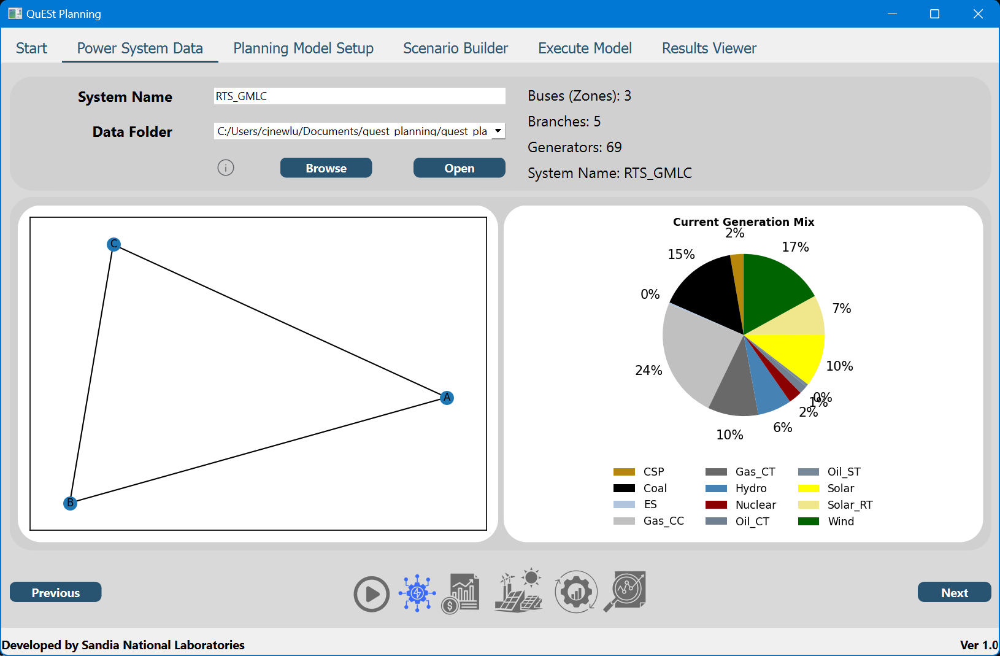Viewport: 1000px width, 656px height.
Task: Click the Nuclear legend color swatch
Action: coord(716,505)
